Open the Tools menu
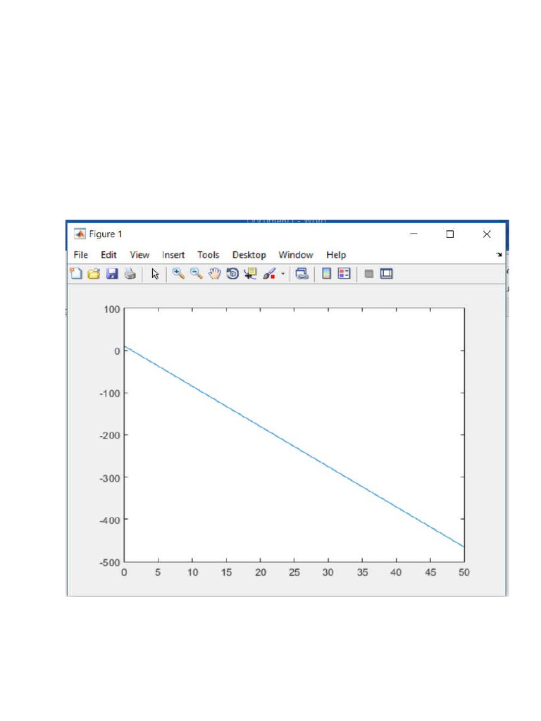The image size is (541, 721). 208,255
